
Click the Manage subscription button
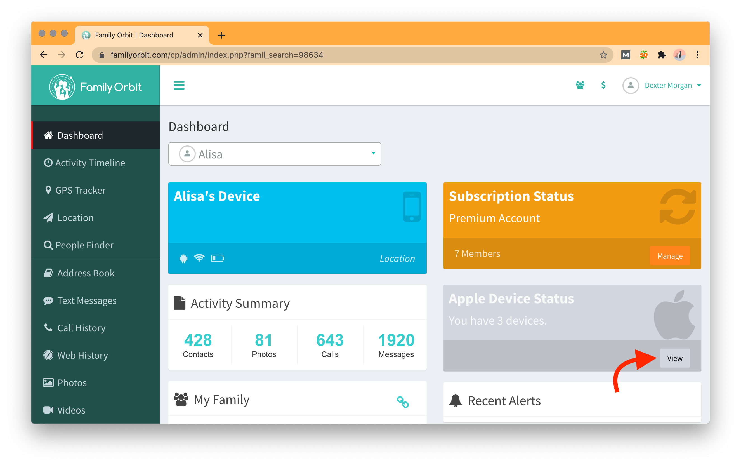669,256
